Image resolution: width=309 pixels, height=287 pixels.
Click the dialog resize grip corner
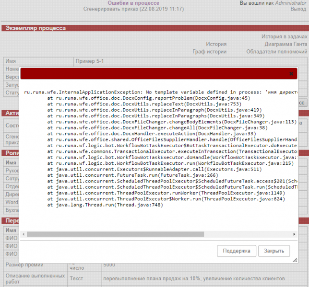295,260
